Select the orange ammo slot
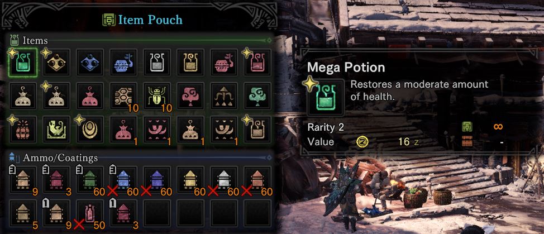 (257, 180)
